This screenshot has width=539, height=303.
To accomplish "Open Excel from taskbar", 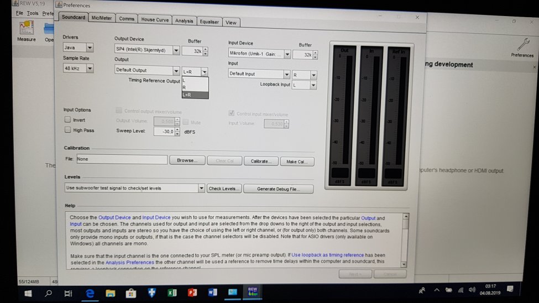I will (x=172, y=292).
